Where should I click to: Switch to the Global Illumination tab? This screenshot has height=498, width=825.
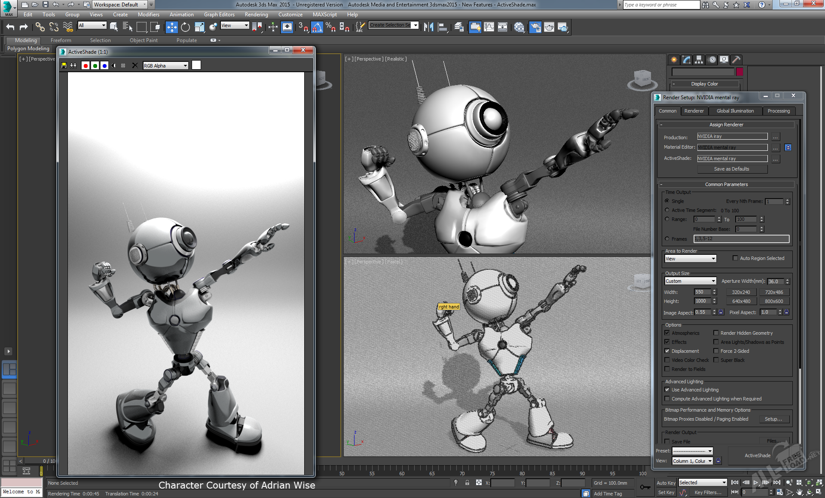[x=735, y=111]
